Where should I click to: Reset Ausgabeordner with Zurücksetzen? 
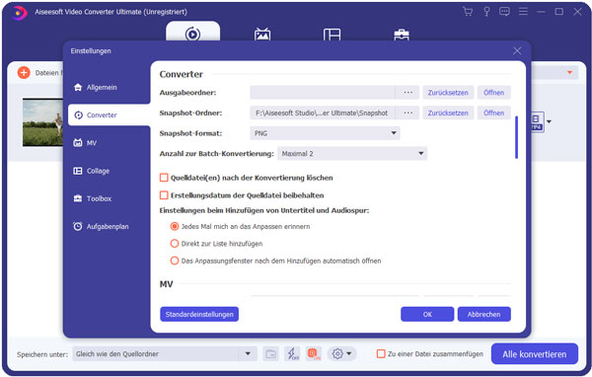(x=448, y=93)
